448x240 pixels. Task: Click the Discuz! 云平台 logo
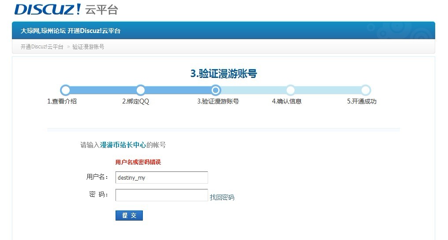point(66,9)
